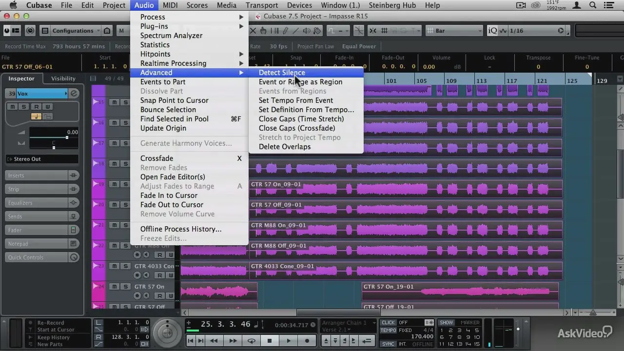Click Bounce Selection in Audio menu

(x=189, y=110)
